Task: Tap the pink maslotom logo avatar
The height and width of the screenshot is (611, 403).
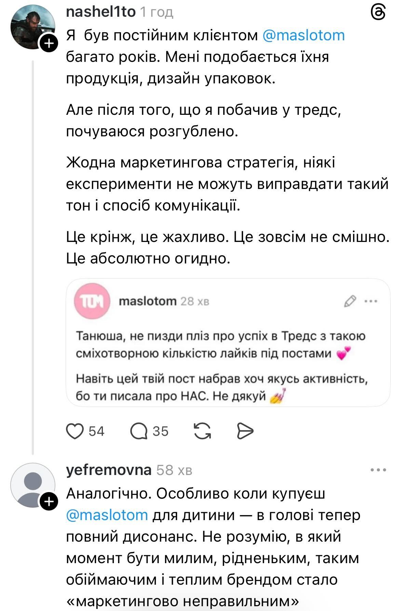Action: click(x=92, y=301)
